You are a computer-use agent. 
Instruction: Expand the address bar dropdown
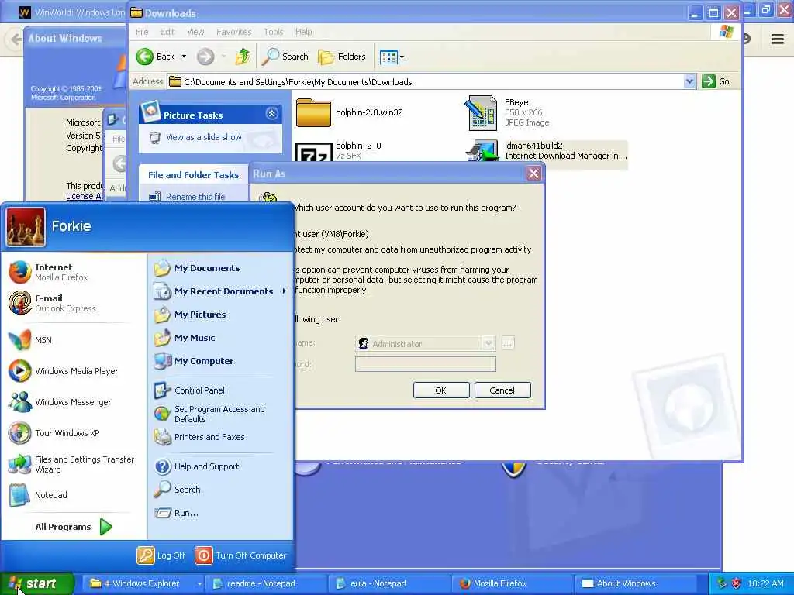(x=689, y=81)
